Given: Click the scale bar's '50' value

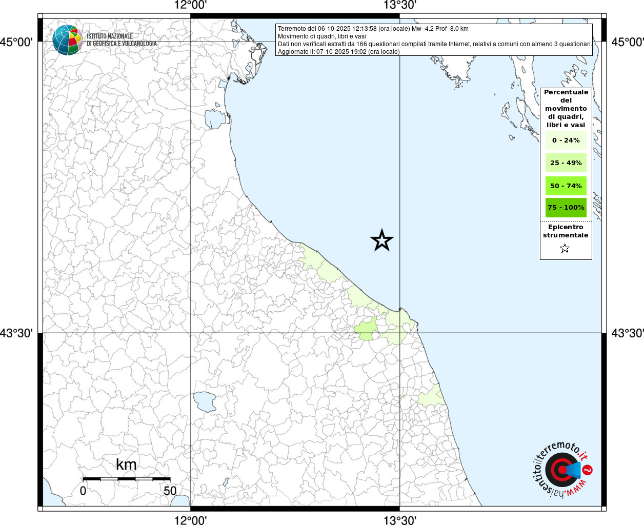Looking at the screenshot, I should (170, 491).
